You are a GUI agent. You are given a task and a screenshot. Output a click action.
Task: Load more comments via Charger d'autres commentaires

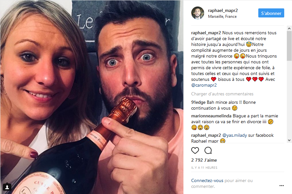tap(222, 94)
